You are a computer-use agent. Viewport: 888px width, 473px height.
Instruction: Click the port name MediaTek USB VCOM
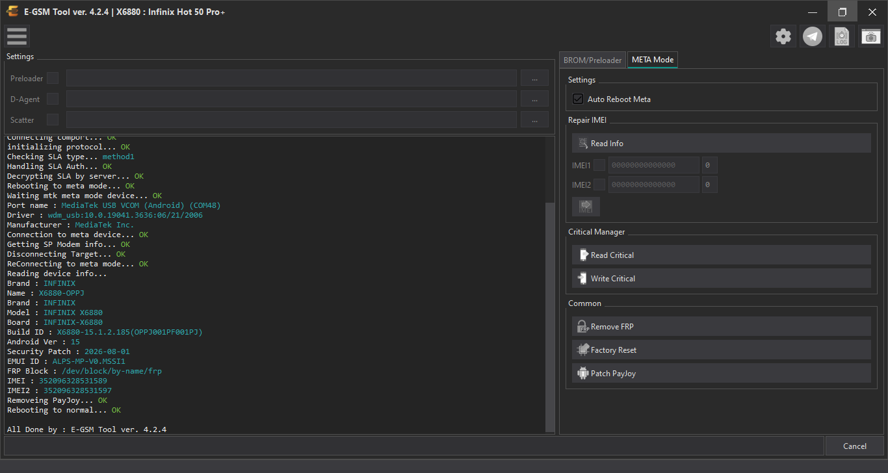tap(141, 205)
